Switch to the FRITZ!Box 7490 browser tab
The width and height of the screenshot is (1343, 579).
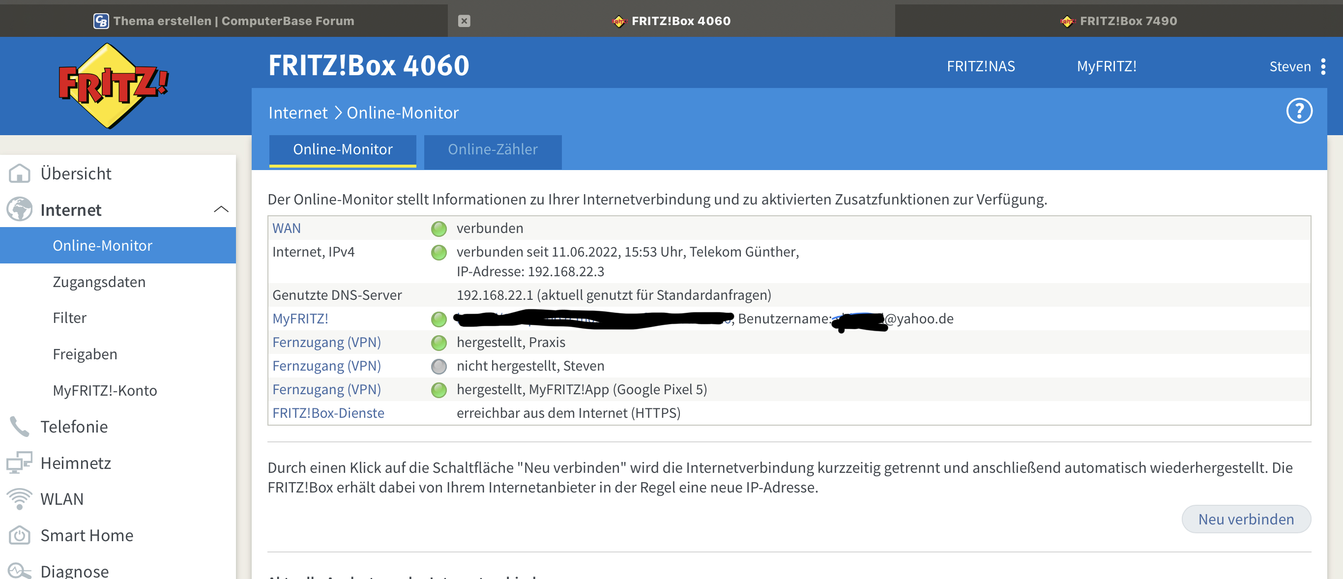pyautogui.click(x=1119, y=21)
